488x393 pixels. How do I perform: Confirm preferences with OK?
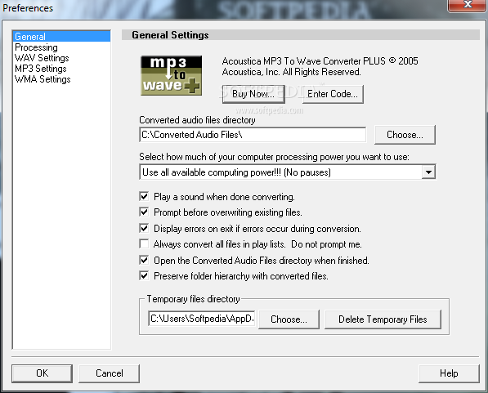coord(42,373)
